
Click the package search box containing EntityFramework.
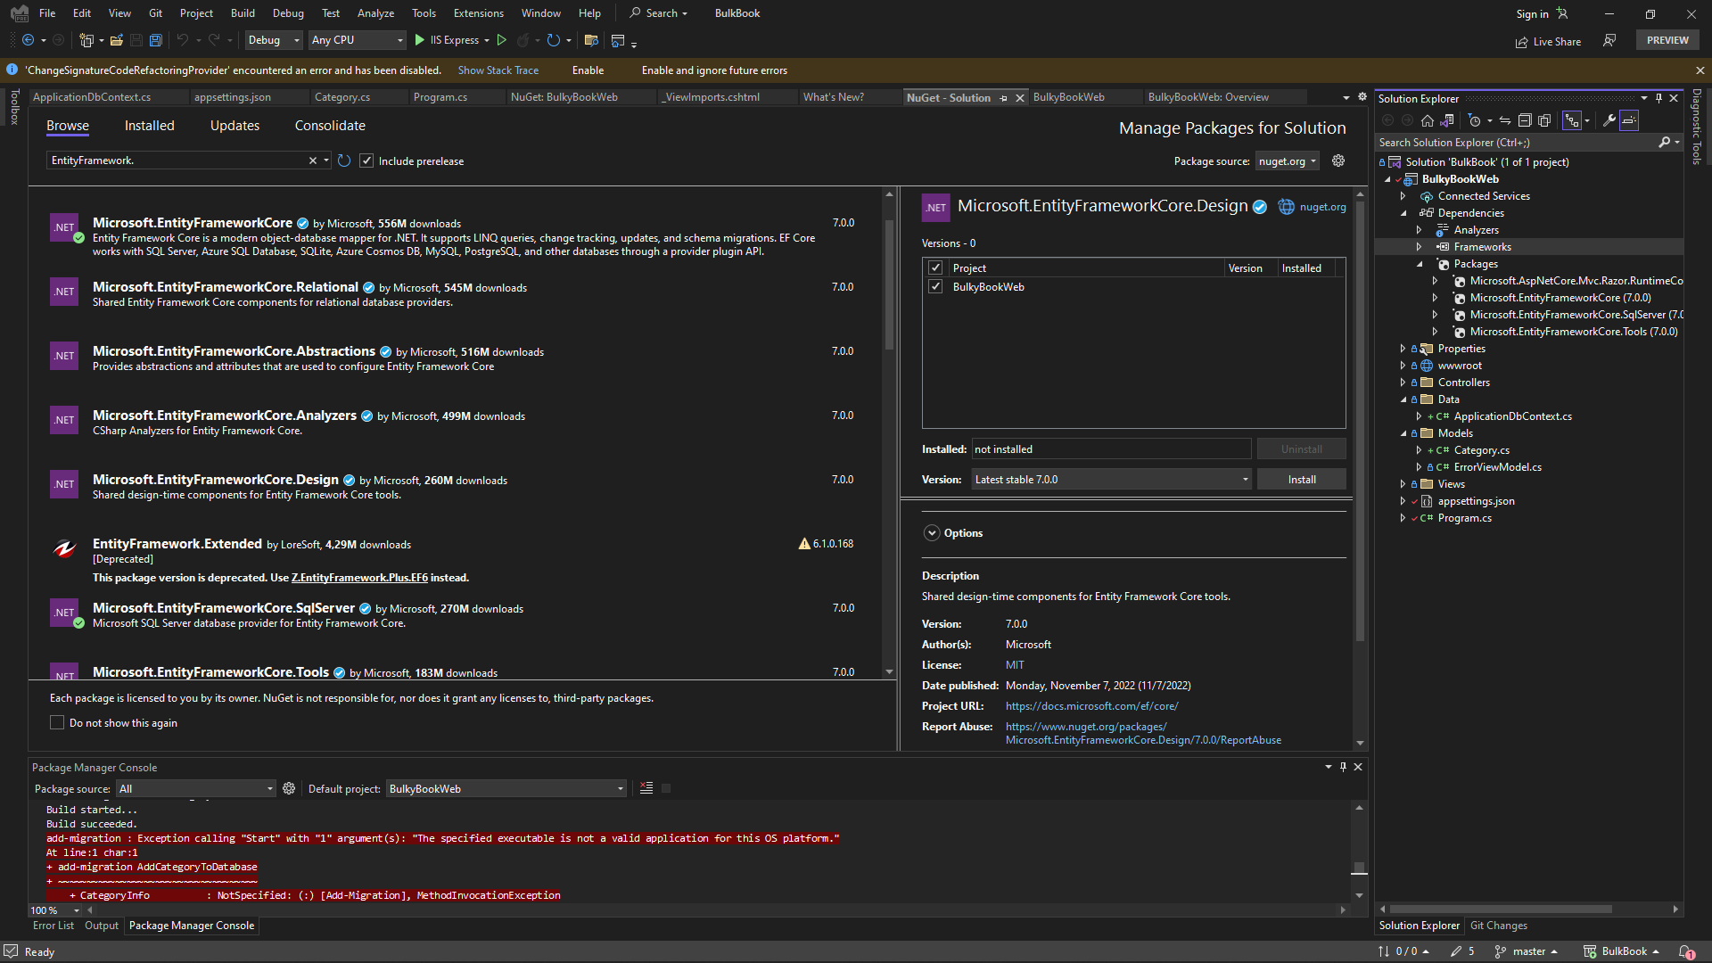point(178,160)
